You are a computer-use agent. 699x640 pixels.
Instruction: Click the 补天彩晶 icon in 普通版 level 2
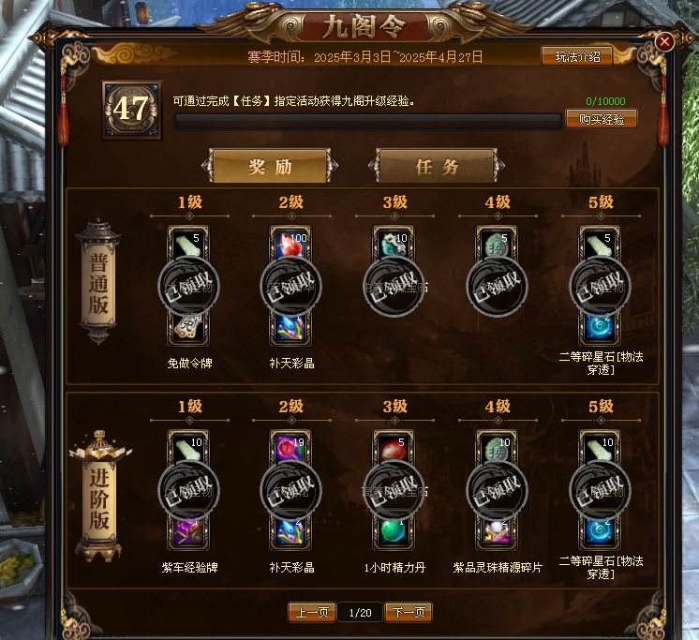290,329
